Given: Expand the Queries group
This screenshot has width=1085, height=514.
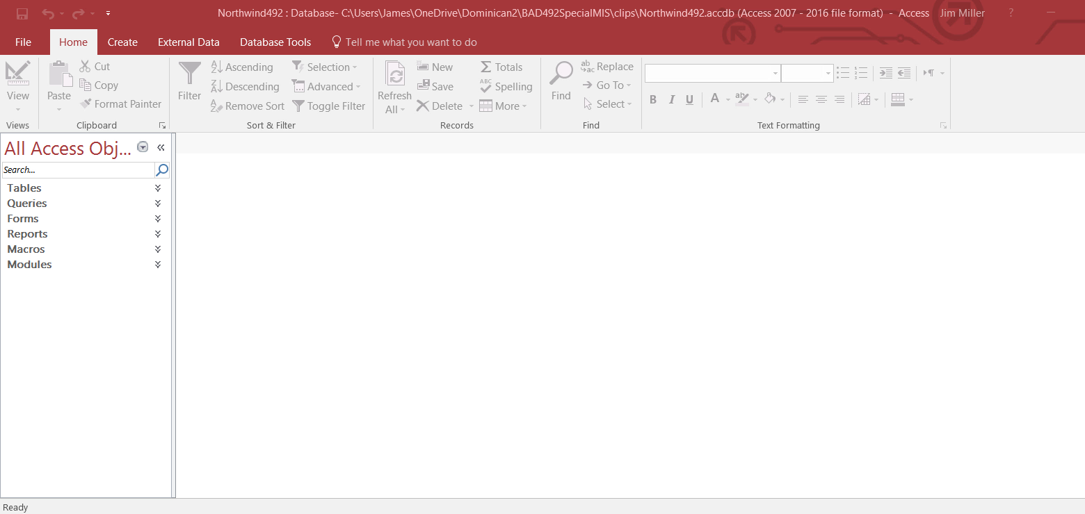Looking at the screenshot, I should (x=158, y=204).
